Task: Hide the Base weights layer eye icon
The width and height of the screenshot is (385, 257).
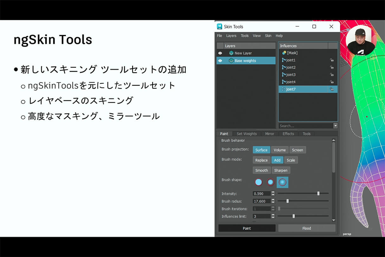Action: point(220,61)
